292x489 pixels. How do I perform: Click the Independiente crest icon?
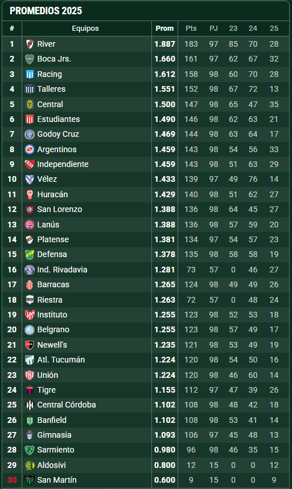coord(30,164)
